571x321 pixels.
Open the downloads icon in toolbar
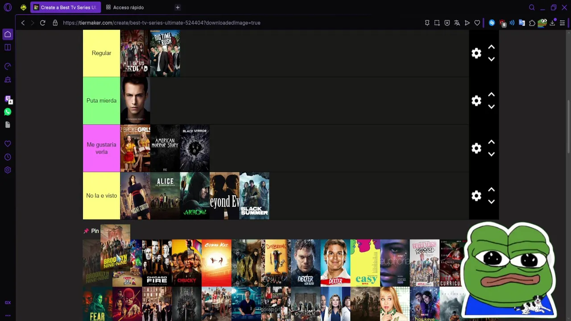tap(552, 23)
